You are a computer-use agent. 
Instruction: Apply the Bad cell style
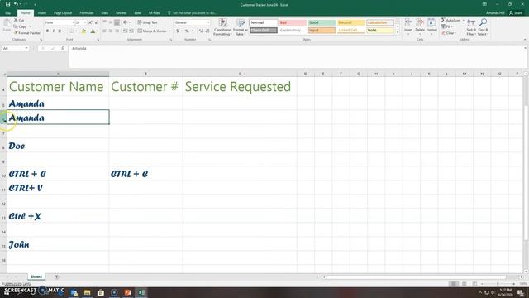[x=293, y=22]
